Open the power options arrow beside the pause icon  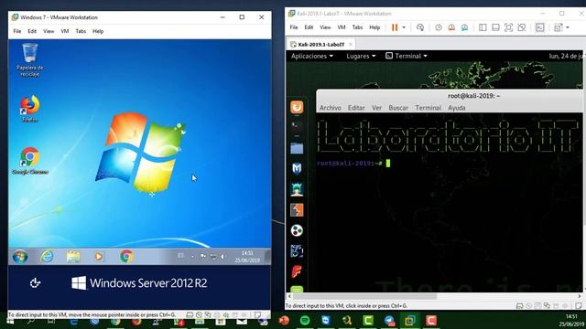404,27
